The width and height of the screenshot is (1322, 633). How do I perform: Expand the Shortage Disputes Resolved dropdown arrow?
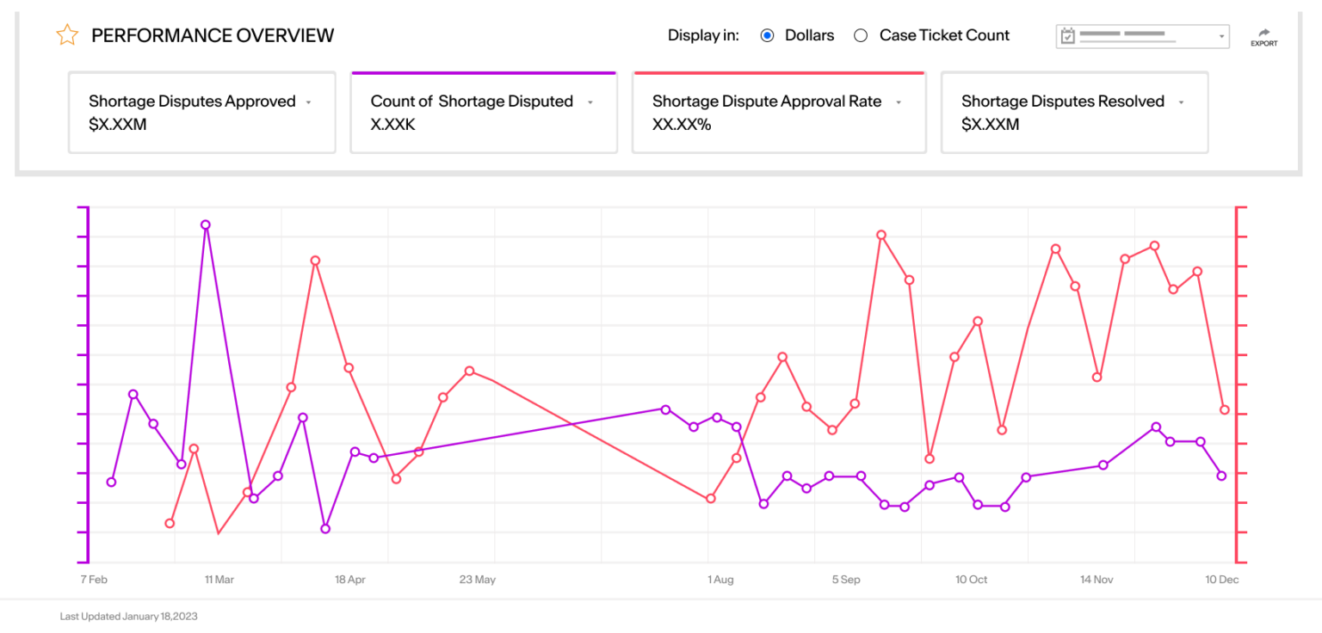[1181, 102]
